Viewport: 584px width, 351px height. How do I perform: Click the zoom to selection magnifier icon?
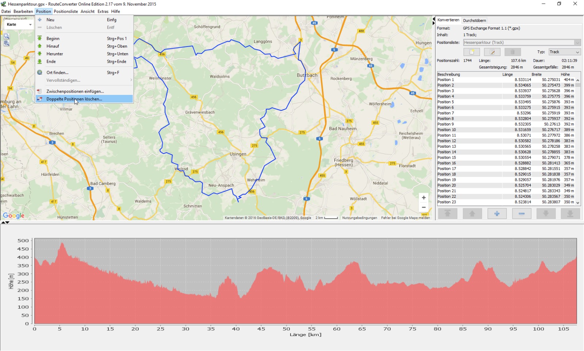(7, 36)
